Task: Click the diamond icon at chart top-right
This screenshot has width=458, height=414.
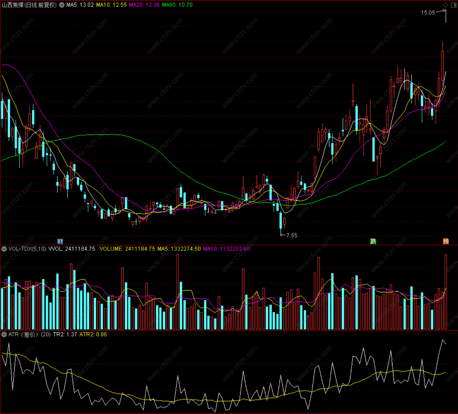Action: 445,5
